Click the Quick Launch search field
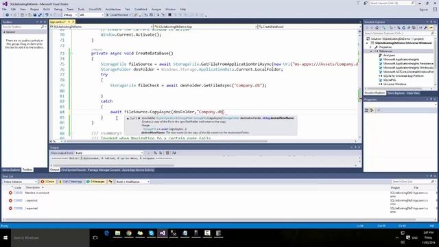 392,3
